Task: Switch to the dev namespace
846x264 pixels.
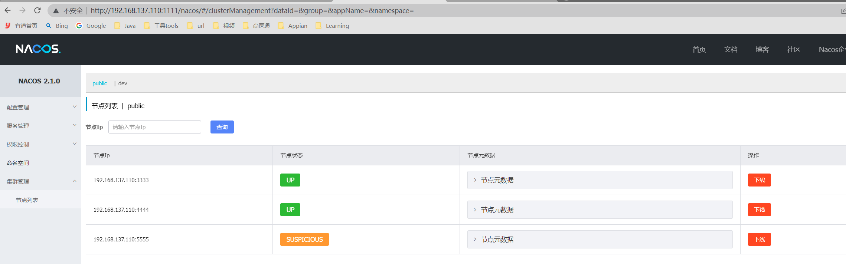Action: [123, 83]
